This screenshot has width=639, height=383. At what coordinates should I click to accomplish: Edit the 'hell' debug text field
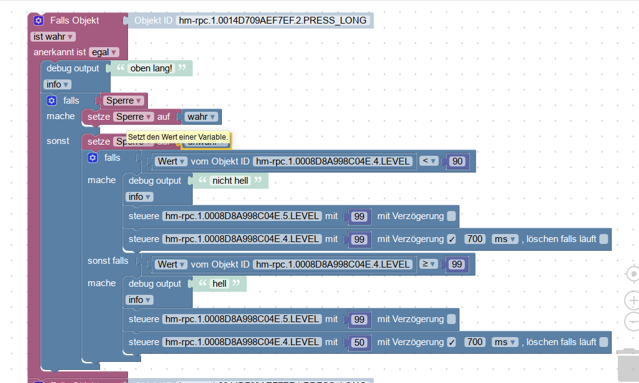click(219, 284)
